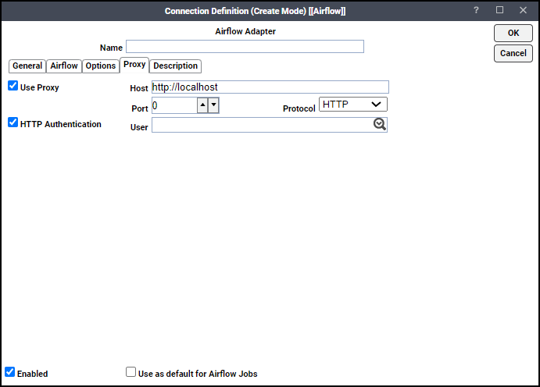The image size is (540, 387).
Task: Open user lookup magnifier icon
Action: click(380, 124)
